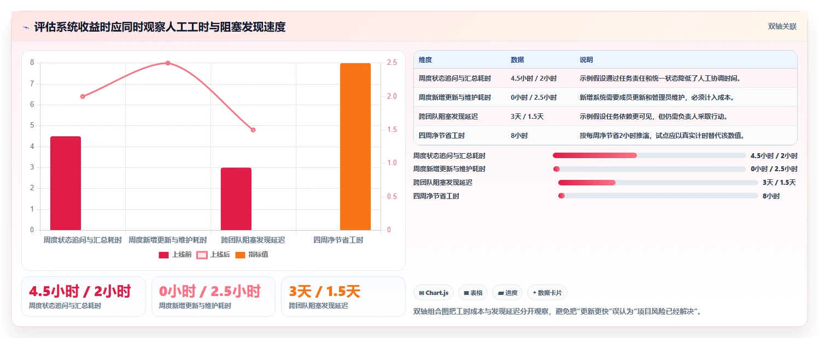
Task: Click the 数据 table column header
Action: [x=517, y=60]
